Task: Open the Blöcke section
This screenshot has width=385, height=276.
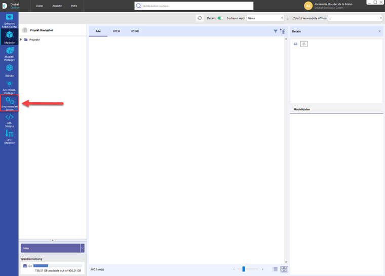Action: click(x=9, y=71)
